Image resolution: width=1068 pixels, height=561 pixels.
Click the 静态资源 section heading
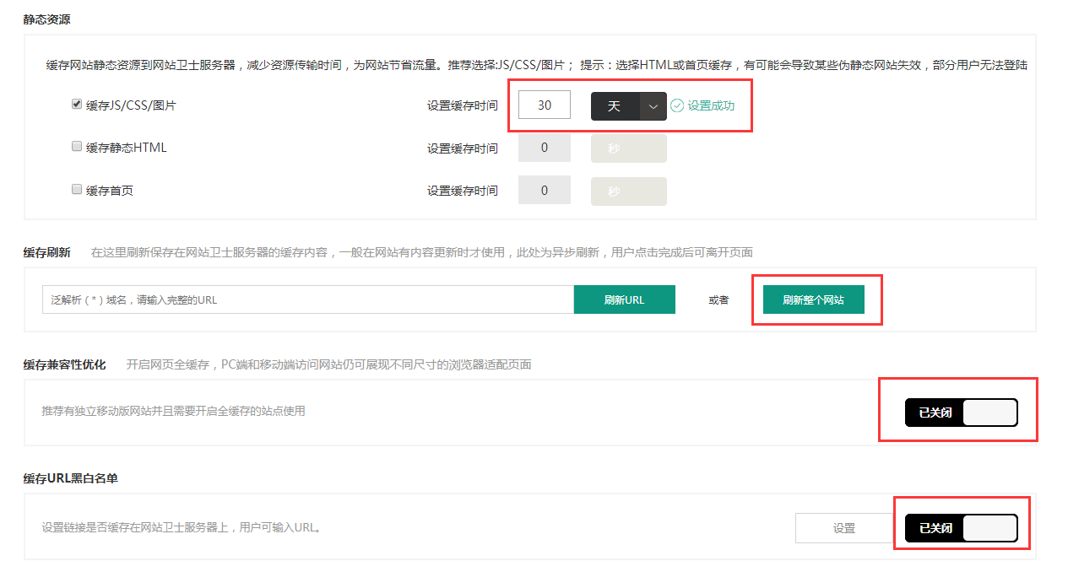click(x=46, y=19)
